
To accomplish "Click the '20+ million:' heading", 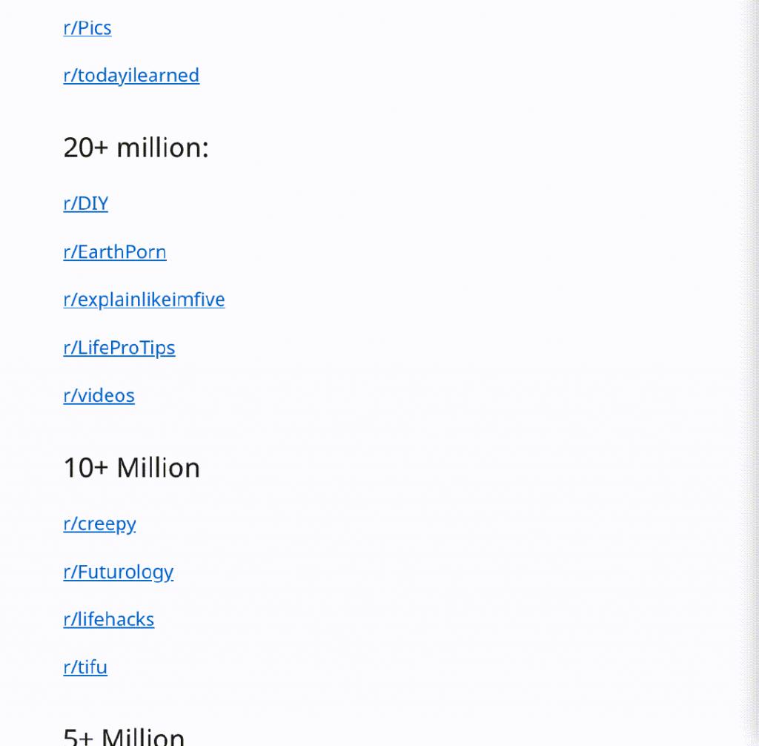I will click(x=136, y=148).
